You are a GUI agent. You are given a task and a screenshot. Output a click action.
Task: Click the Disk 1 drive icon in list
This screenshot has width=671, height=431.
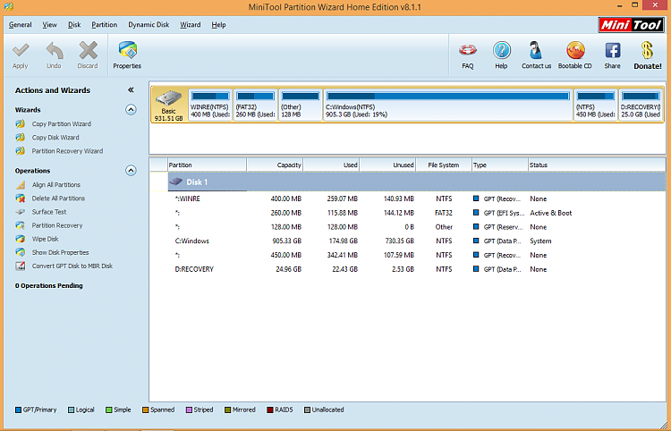tap(175, 182)
